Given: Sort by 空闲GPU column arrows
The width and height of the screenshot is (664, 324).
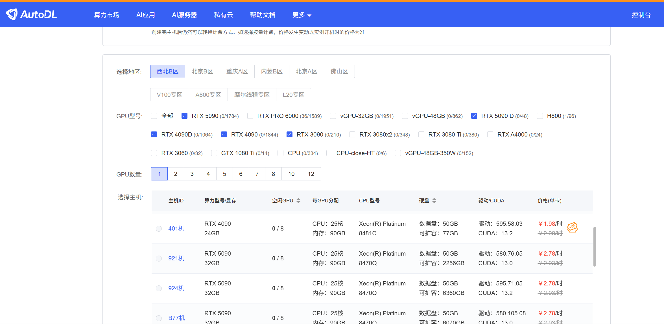Looking at the screenshot, I should coord(298,200).
